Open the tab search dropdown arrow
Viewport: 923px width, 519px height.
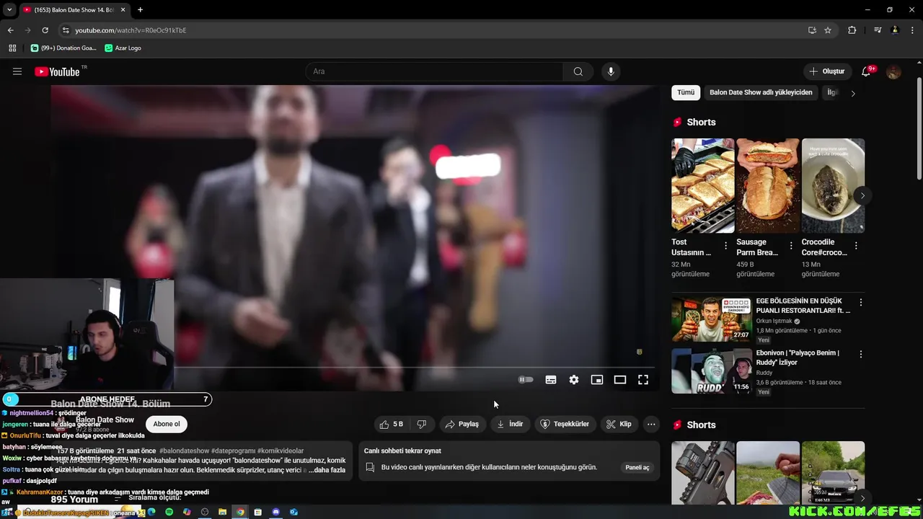pos(9,10)
